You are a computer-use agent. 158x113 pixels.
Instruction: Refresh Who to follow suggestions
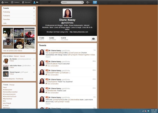(x=16, y=56)
